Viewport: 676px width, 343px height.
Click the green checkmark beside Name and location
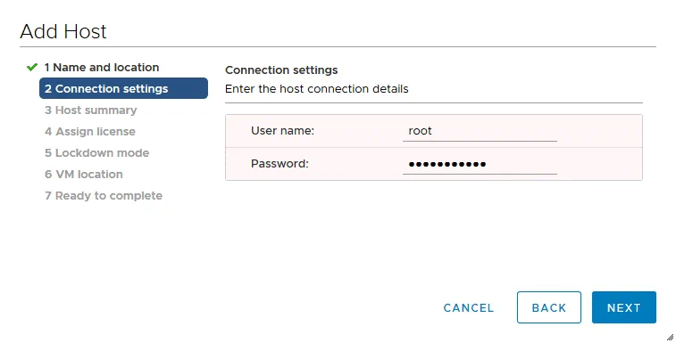(x=32, y=67)
